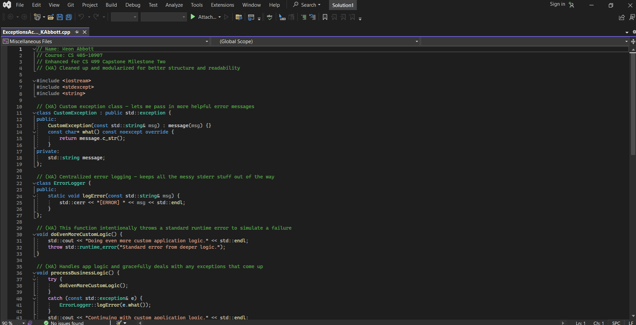Open the active files list dropdown arrow

[x=627, y=32]
